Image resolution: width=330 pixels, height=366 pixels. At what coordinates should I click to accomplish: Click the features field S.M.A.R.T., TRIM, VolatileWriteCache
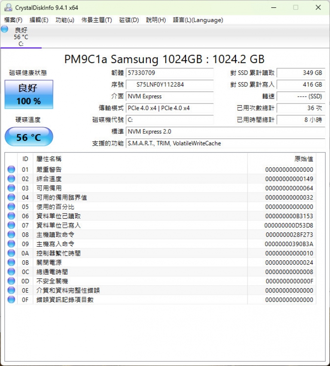coord(226,143)
